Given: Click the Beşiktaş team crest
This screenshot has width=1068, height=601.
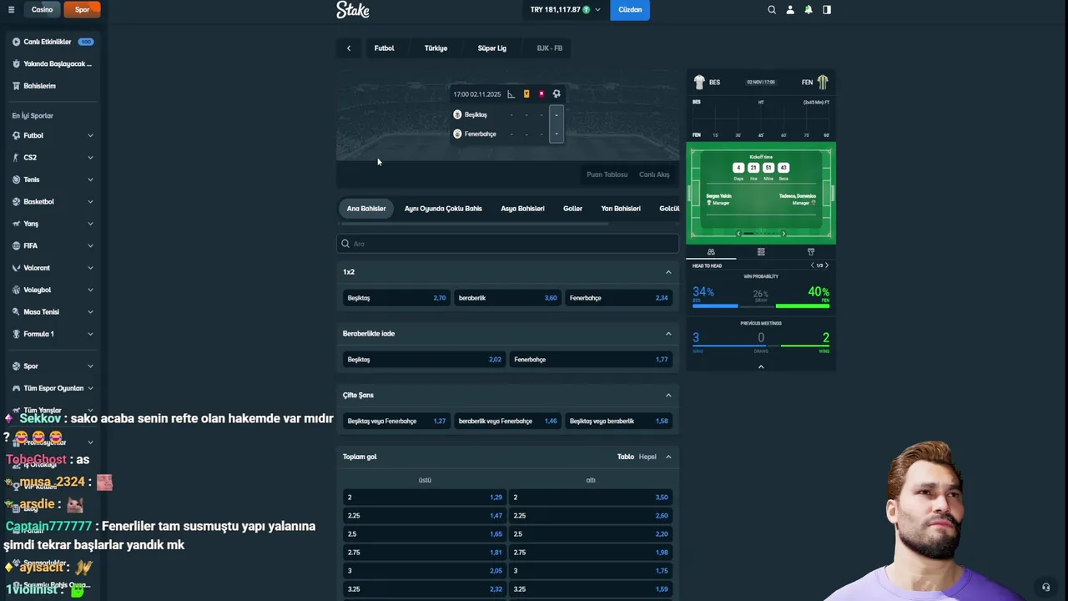Looking at the screenshot, I should pyautogui.click(x=457, y=114).
